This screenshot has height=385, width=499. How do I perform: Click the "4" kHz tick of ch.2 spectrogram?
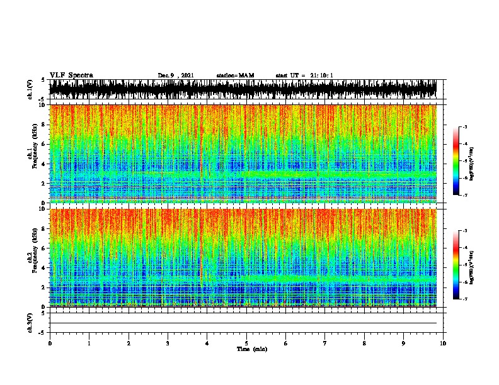[x=44, y=268]
